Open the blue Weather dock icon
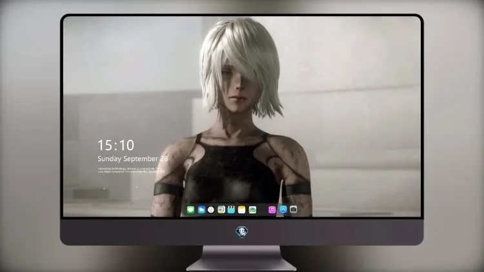Screen dimensions: 484x272 coord(201,209)
